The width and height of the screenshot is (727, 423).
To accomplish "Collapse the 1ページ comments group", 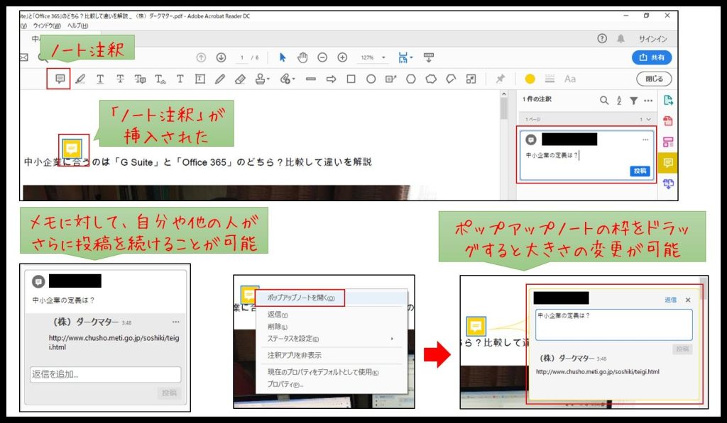I will (x=647, y=120).
